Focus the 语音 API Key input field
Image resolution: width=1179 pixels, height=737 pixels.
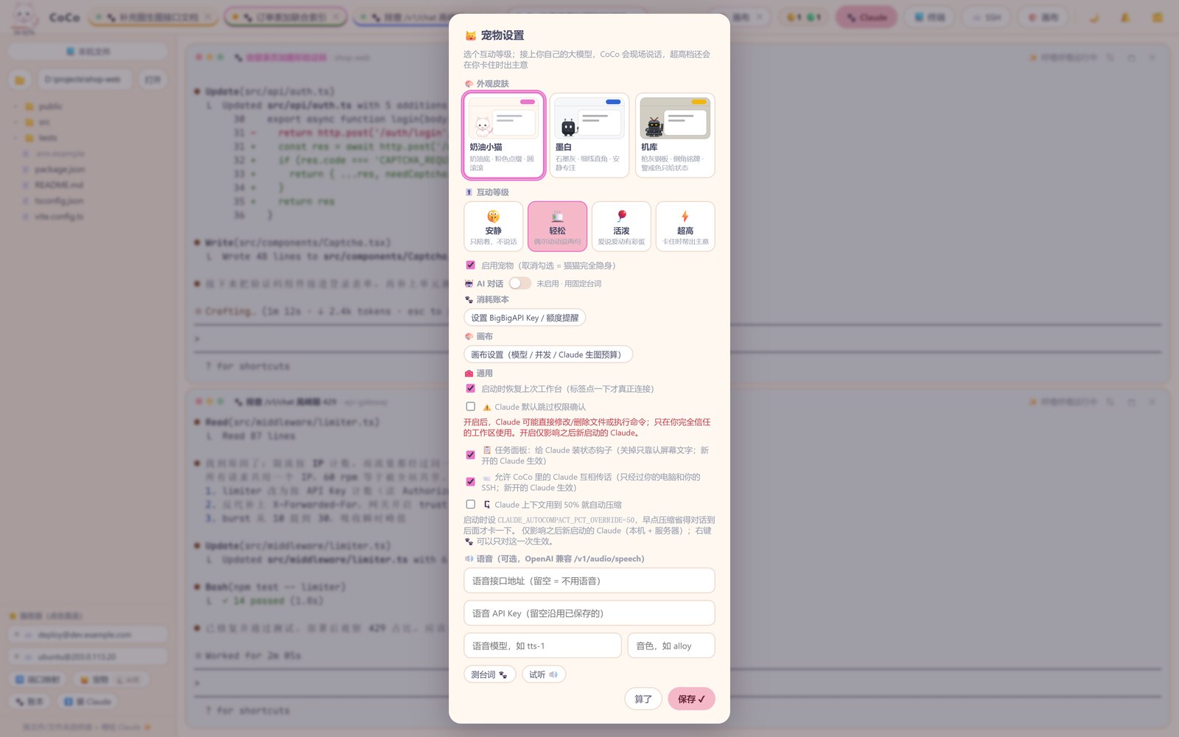[589, 613]
